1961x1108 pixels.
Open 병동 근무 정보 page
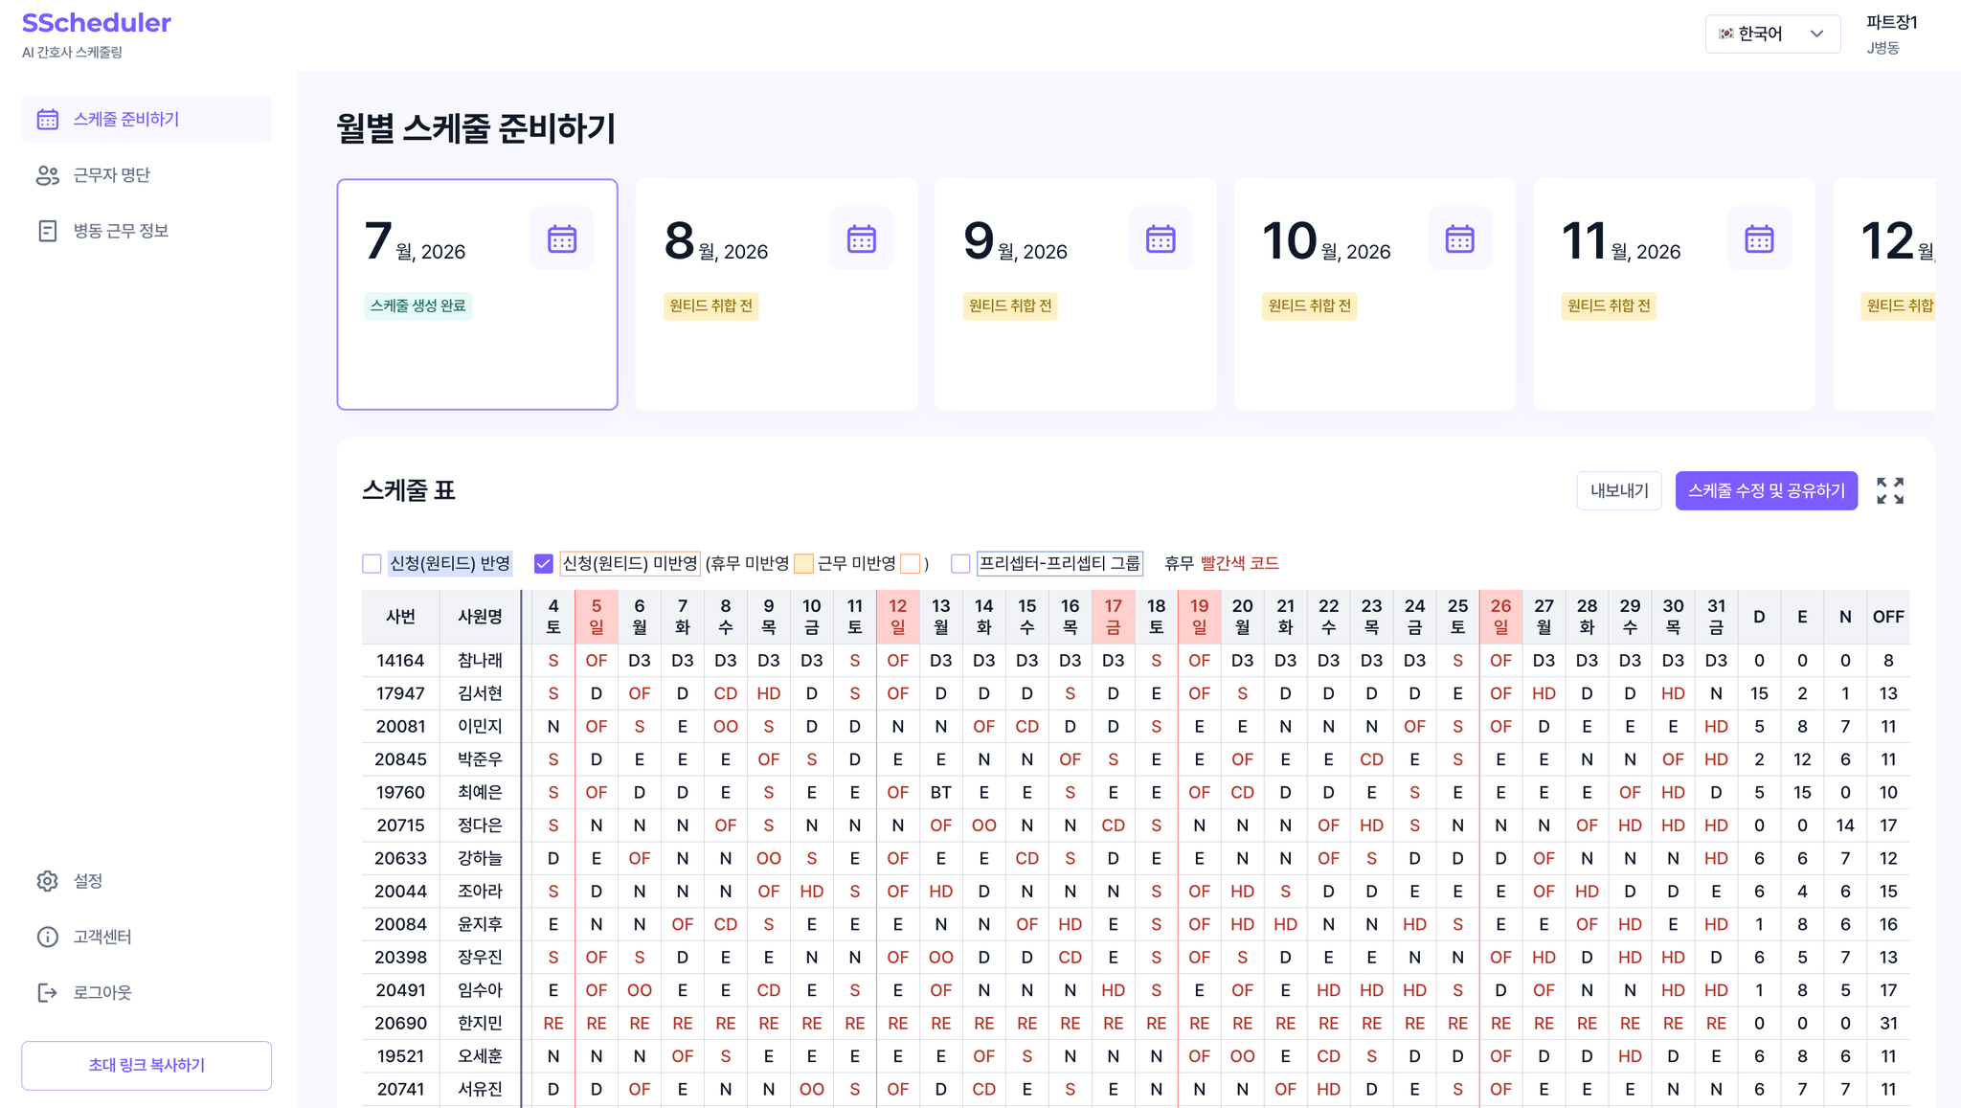tap(147, 231)
